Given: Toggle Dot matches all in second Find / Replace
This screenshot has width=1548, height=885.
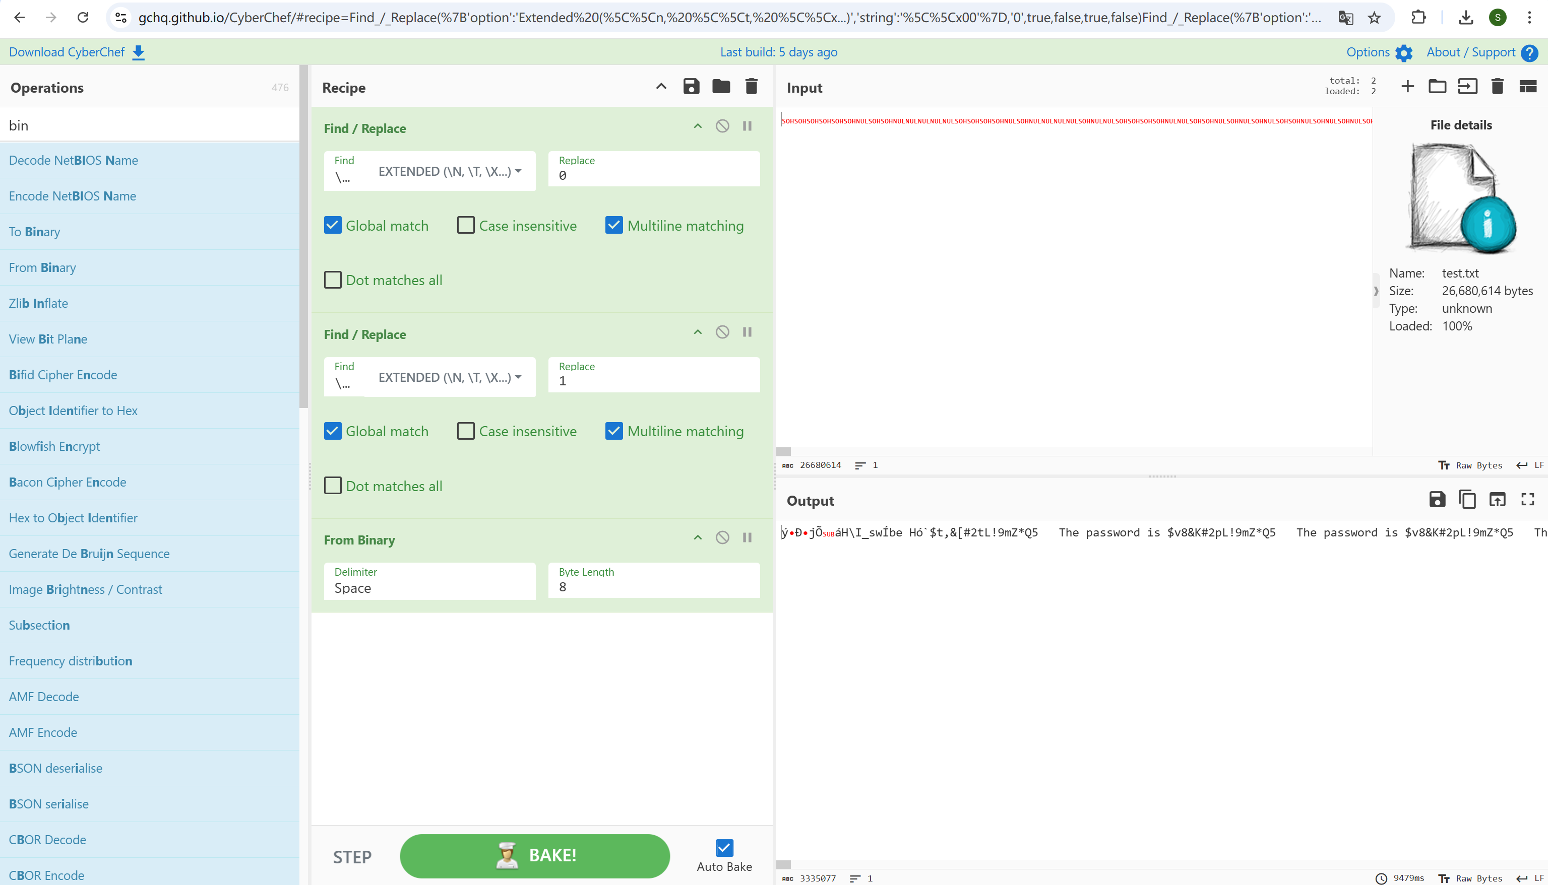Looking at the screenshot, I should click(x=333, y=486).
